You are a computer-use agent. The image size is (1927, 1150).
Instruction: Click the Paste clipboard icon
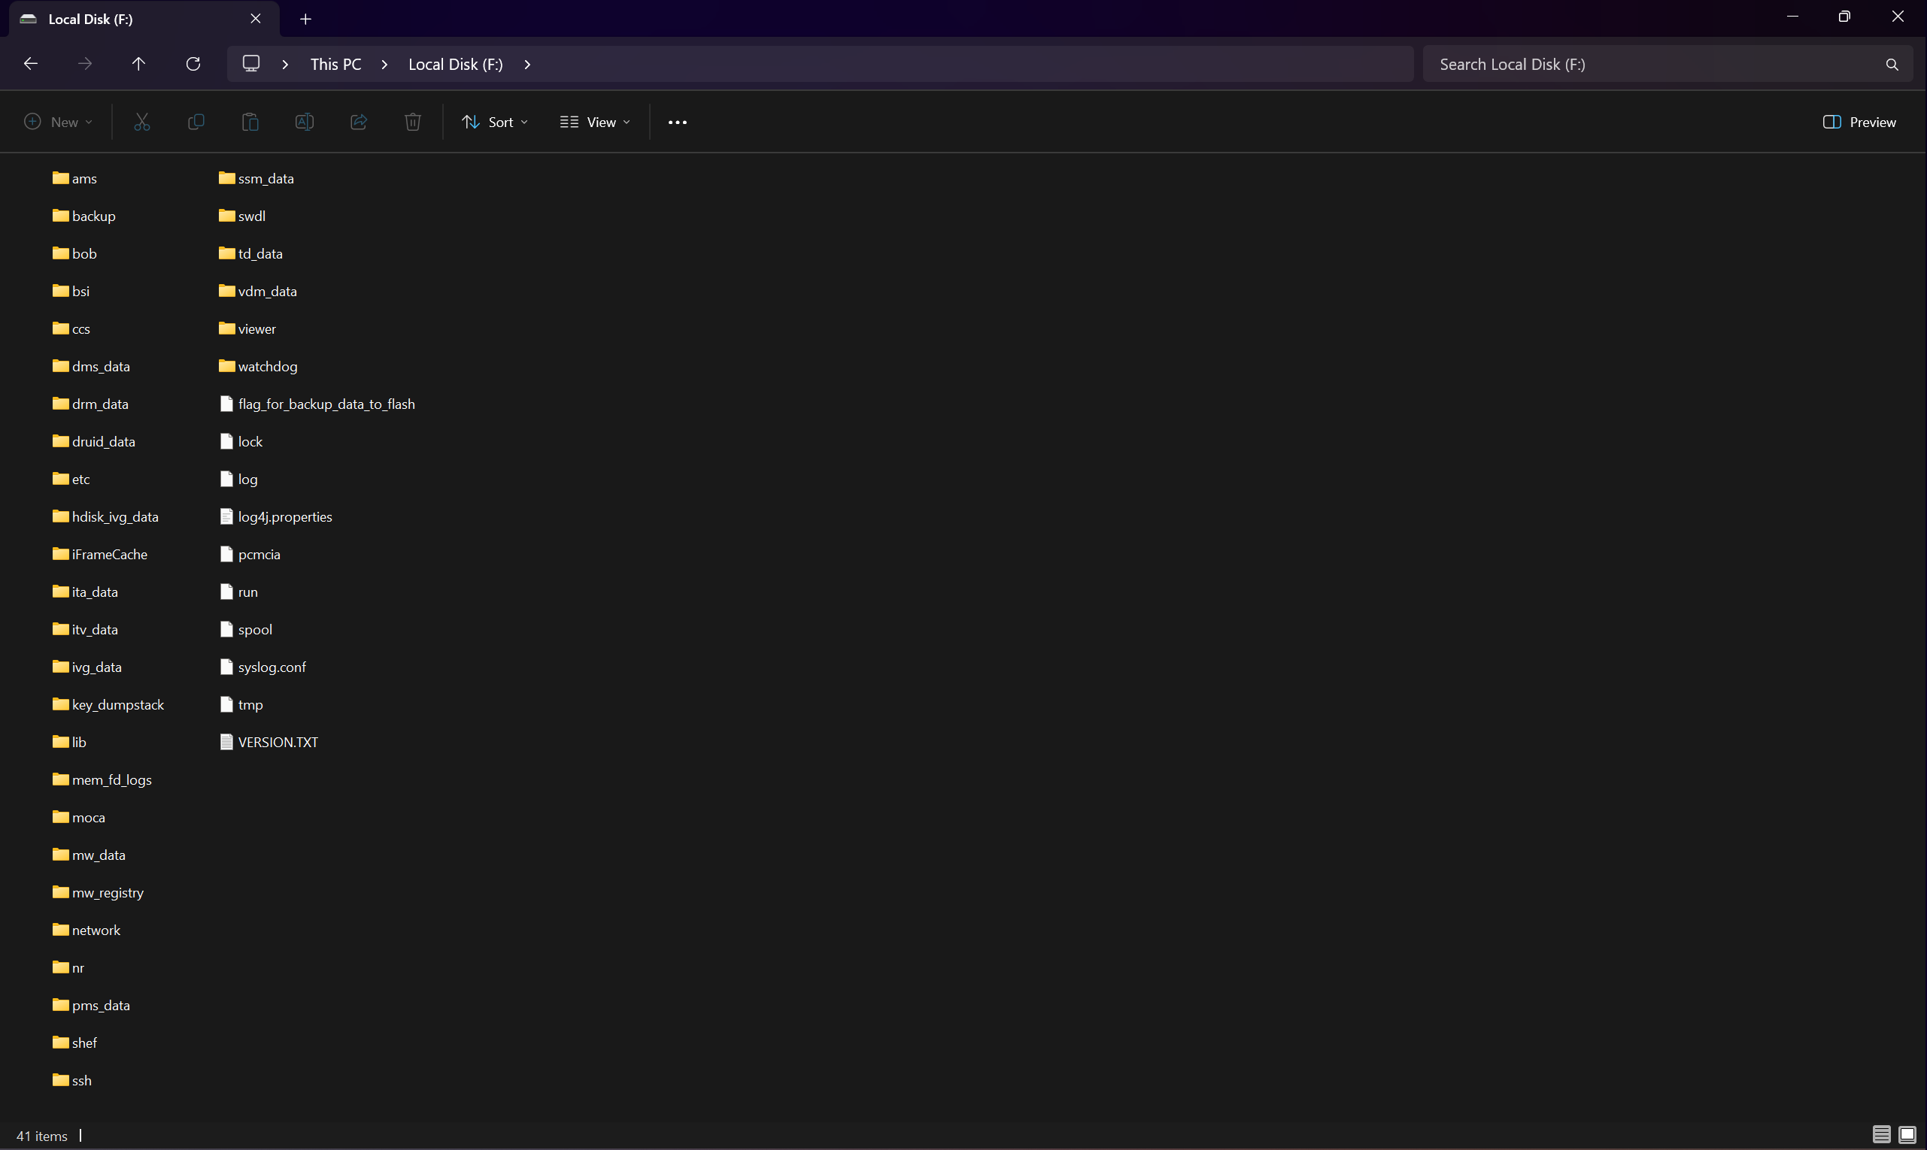250,123
